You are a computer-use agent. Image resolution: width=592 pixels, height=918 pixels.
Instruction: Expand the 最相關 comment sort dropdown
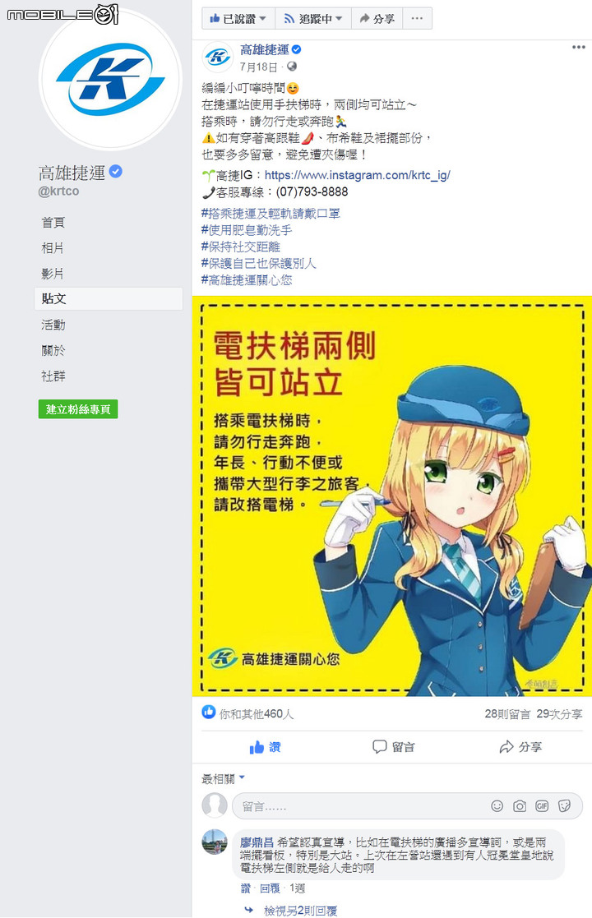(x=223, y=778)
